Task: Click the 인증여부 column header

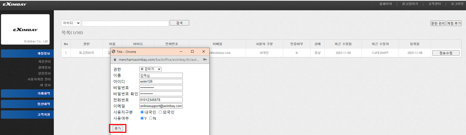Action: click(297, 44)
